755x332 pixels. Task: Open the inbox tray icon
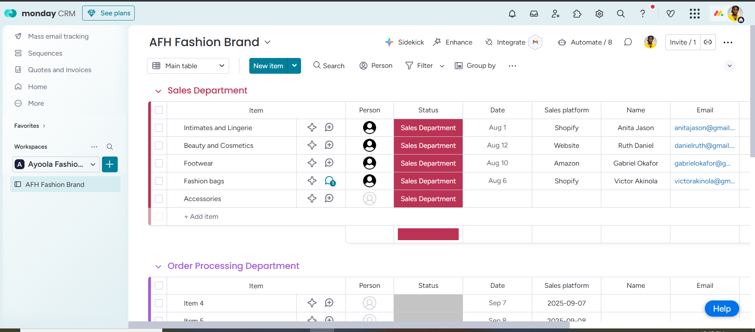[534, 14]
